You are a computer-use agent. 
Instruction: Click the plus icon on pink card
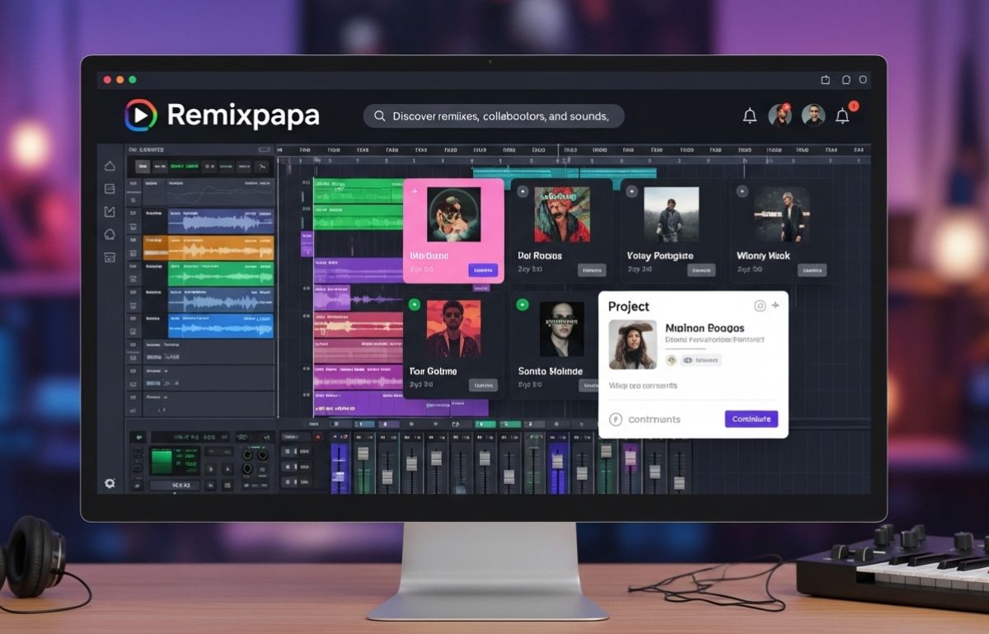point(414,191)
